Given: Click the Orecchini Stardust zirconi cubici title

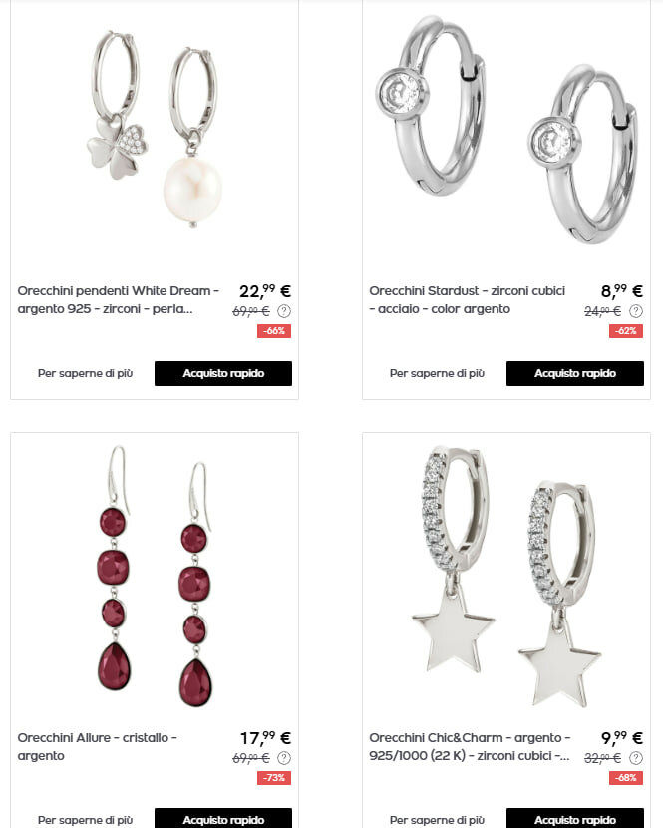Looking at the screenshot, I should pos(468,300).
